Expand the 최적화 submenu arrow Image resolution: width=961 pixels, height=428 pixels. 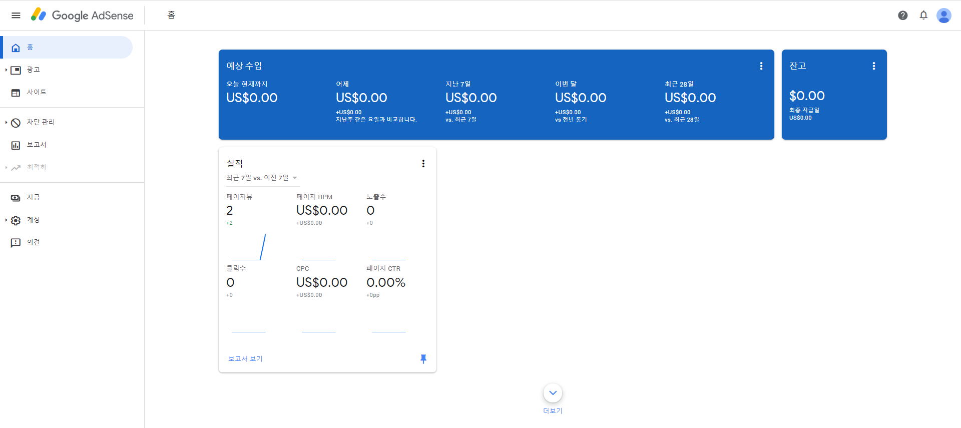pyautogui.click(x=6, y=168)
